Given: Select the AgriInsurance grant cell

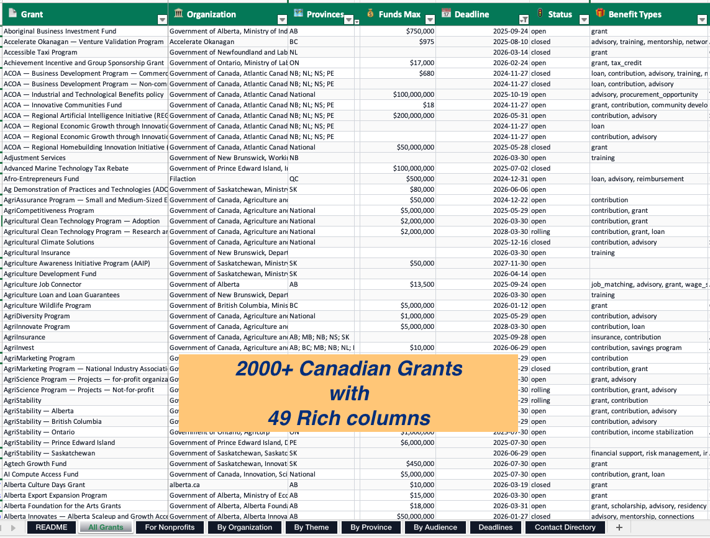Looking at the screenshot, I should pos(85,338).
